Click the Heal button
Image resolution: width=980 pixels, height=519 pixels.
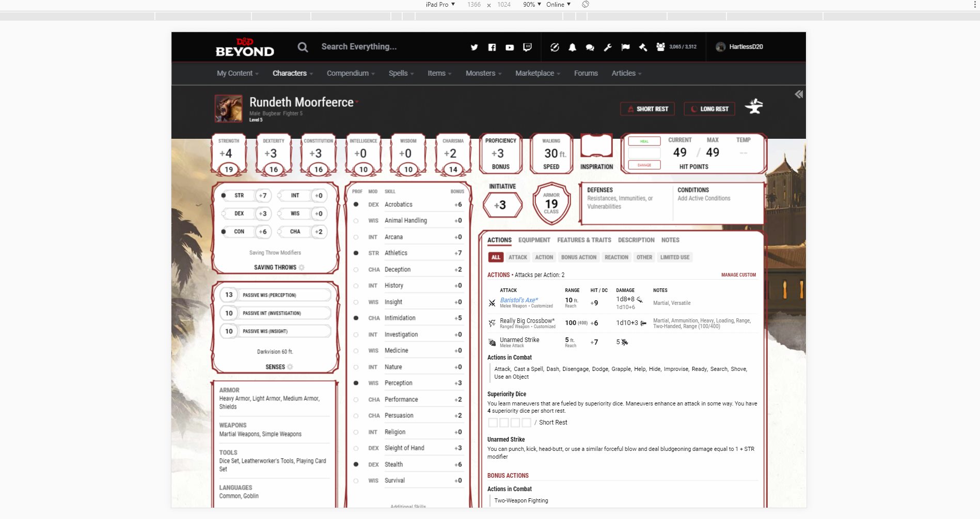tap(644, 141)
